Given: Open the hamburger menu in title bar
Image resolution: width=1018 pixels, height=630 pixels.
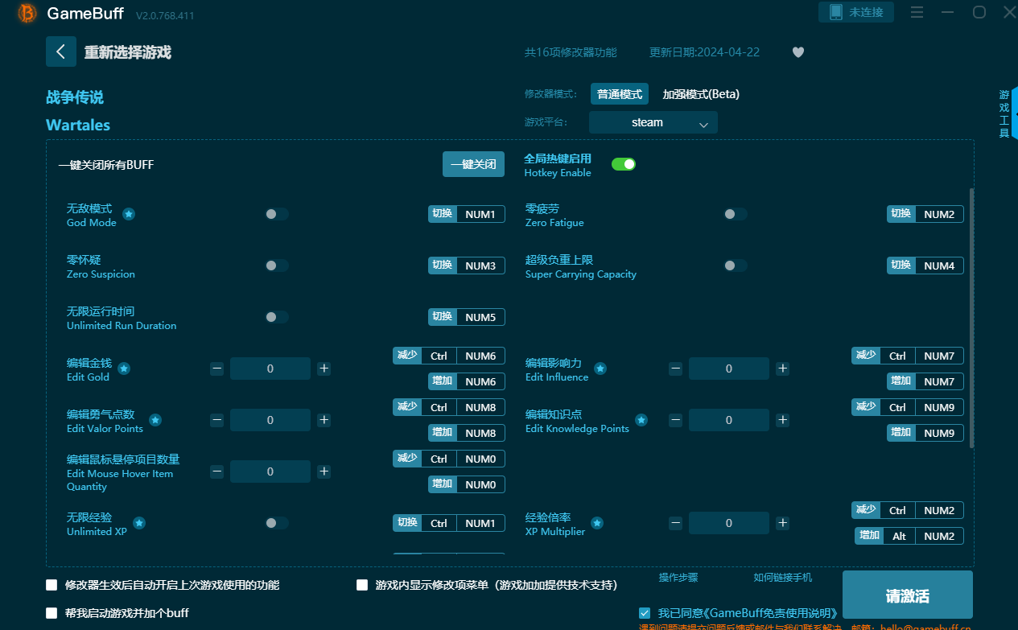Looking at the screenshot, I should click(x=917, y=12).
